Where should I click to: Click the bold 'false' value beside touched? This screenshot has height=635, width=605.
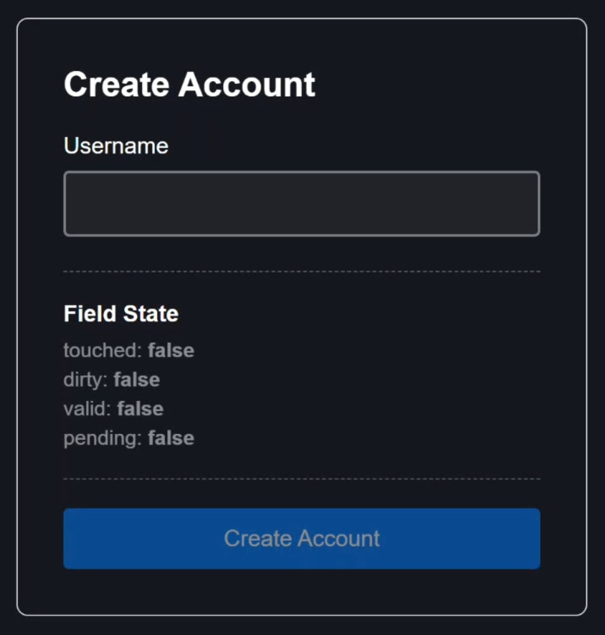pos(171,350)
